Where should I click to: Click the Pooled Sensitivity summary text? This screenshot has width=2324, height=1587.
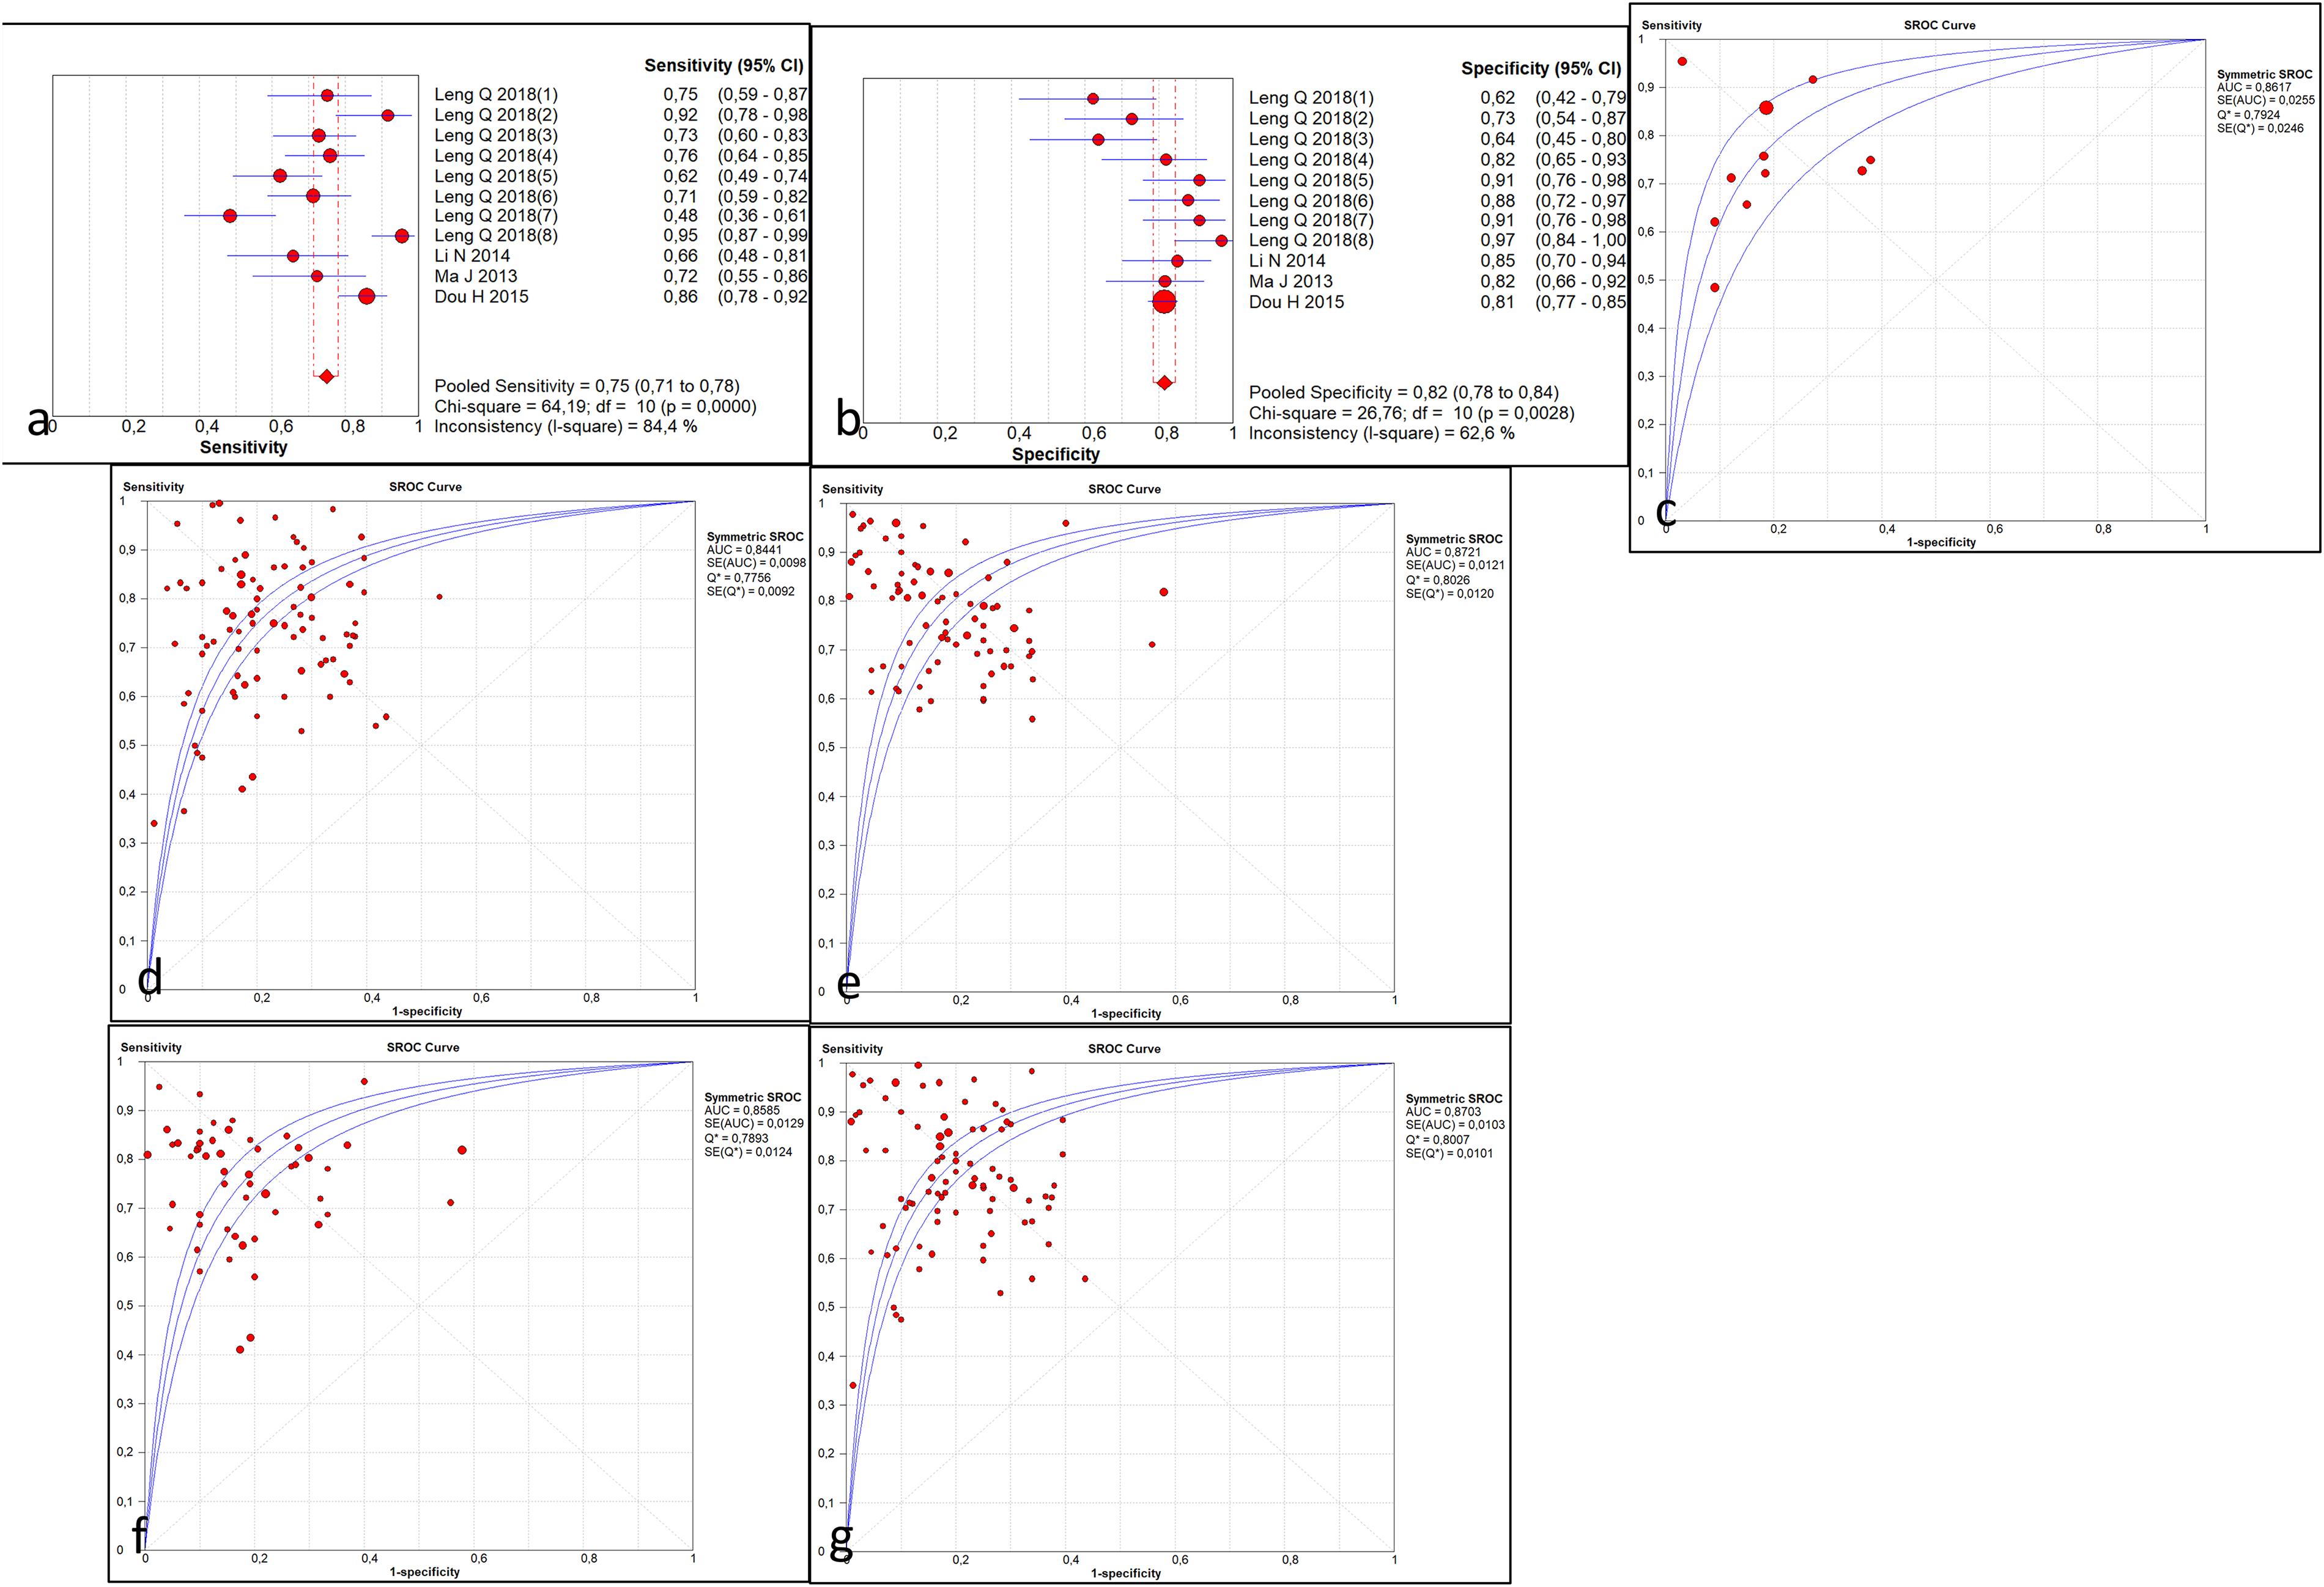(x=587, y=387)
